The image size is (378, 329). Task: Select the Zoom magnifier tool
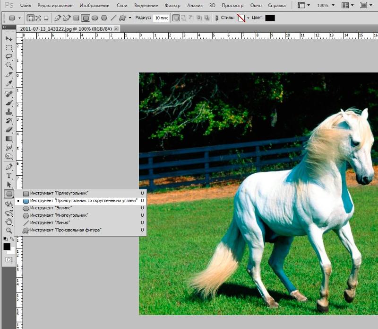click(x=9, y=231)
